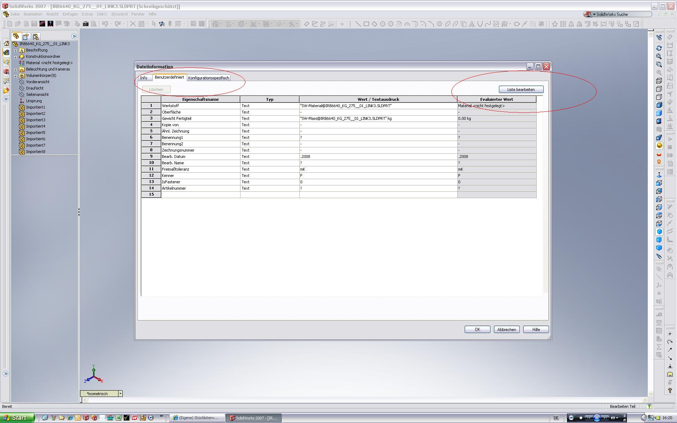This screenshot has height=423, width=677.
Task: Open the PropertyManager tab icon
Action: 26,36
